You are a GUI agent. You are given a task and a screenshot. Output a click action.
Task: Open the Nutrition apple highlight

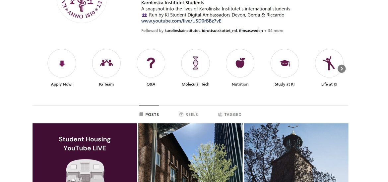tap(240, 63)
